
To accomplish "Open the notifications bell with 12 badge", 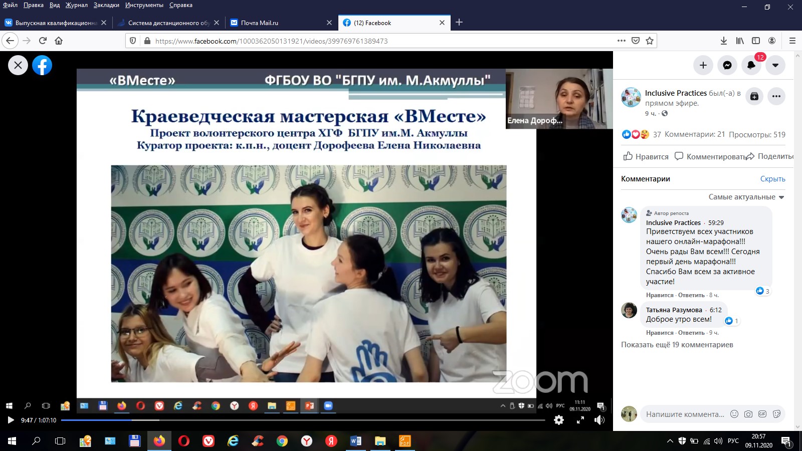I will pyautogui.click(x=751, y=65).
